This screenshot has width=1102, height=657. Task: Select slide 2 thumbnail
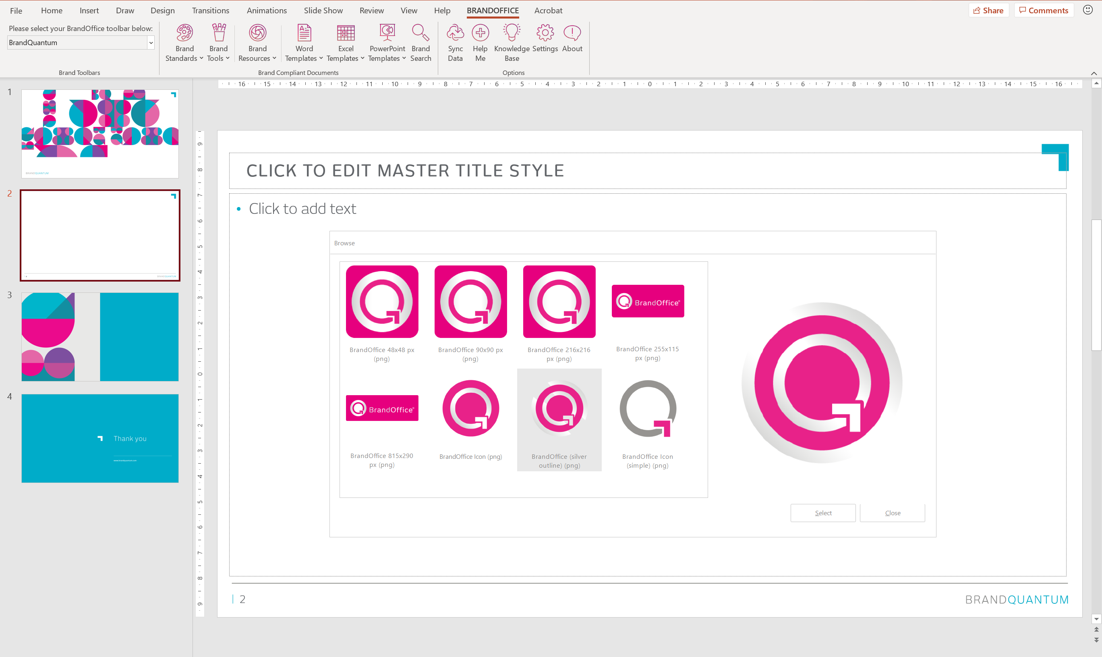[x=100, y=235]
